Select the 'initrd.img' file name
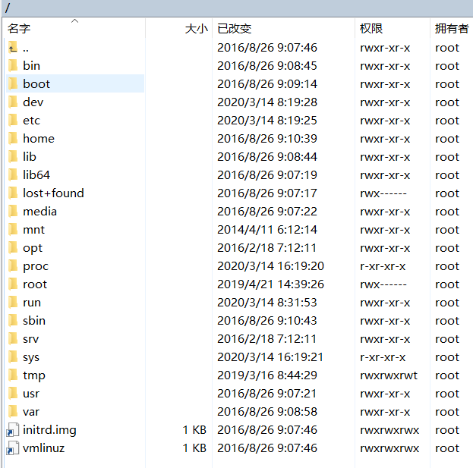This screenshot has height=468, width=473. (49, 430)
